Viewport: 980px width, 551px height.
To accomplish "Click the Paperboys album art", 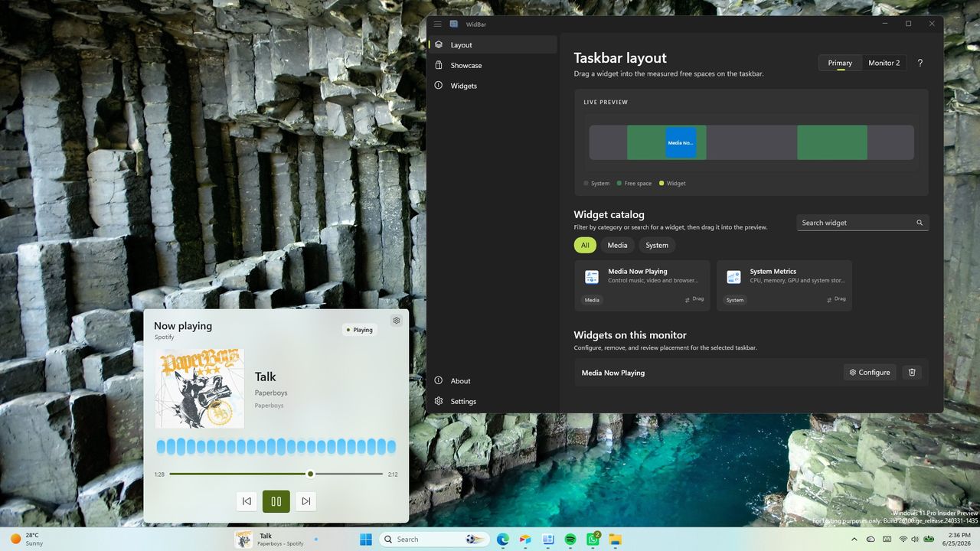I will pos(200,388).
